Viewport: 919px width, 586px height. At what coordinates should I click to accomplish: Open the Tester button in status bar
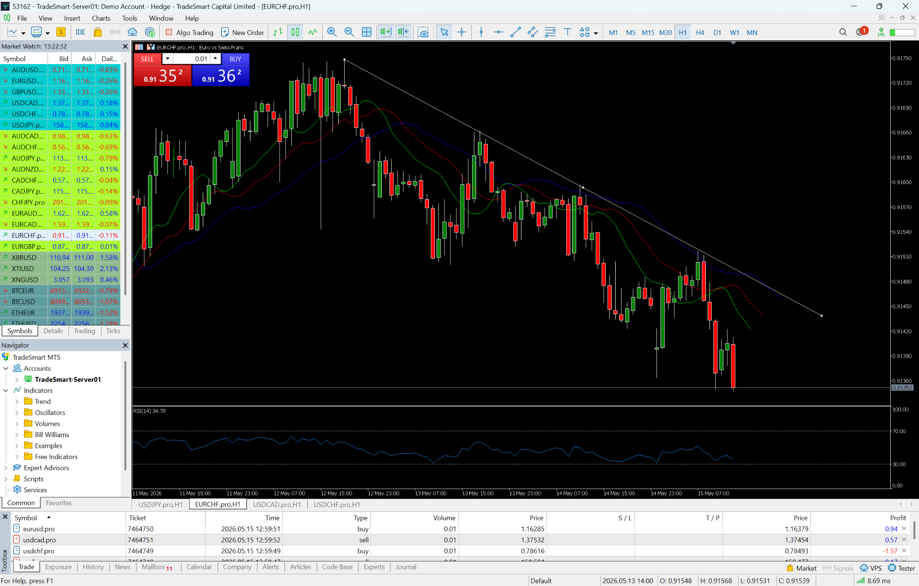(x=901, y=568)
